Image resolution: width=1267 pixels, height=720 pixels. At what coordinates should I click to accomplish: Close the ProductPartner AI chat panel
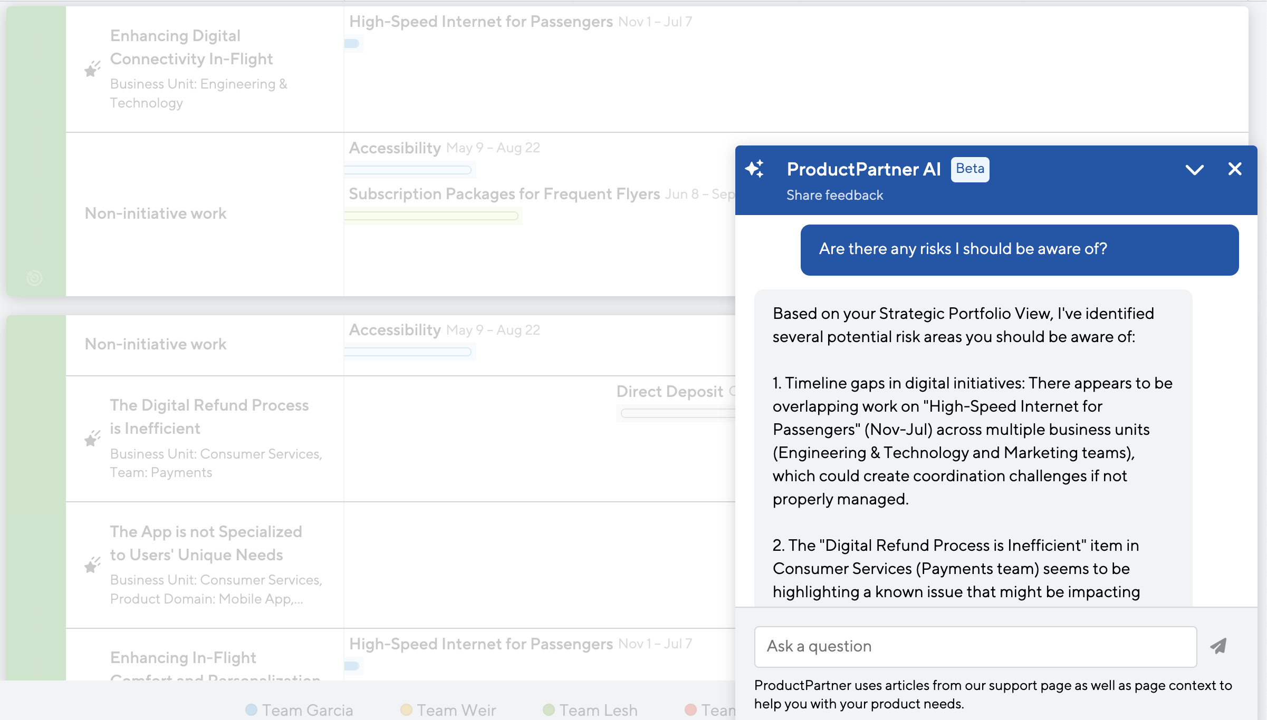pos(1235,169)
